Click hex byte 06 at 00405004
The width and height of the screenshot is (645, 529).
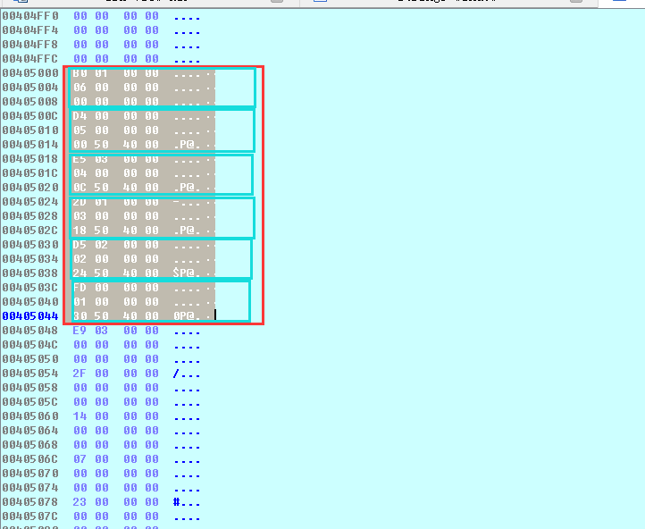point(80,88)
